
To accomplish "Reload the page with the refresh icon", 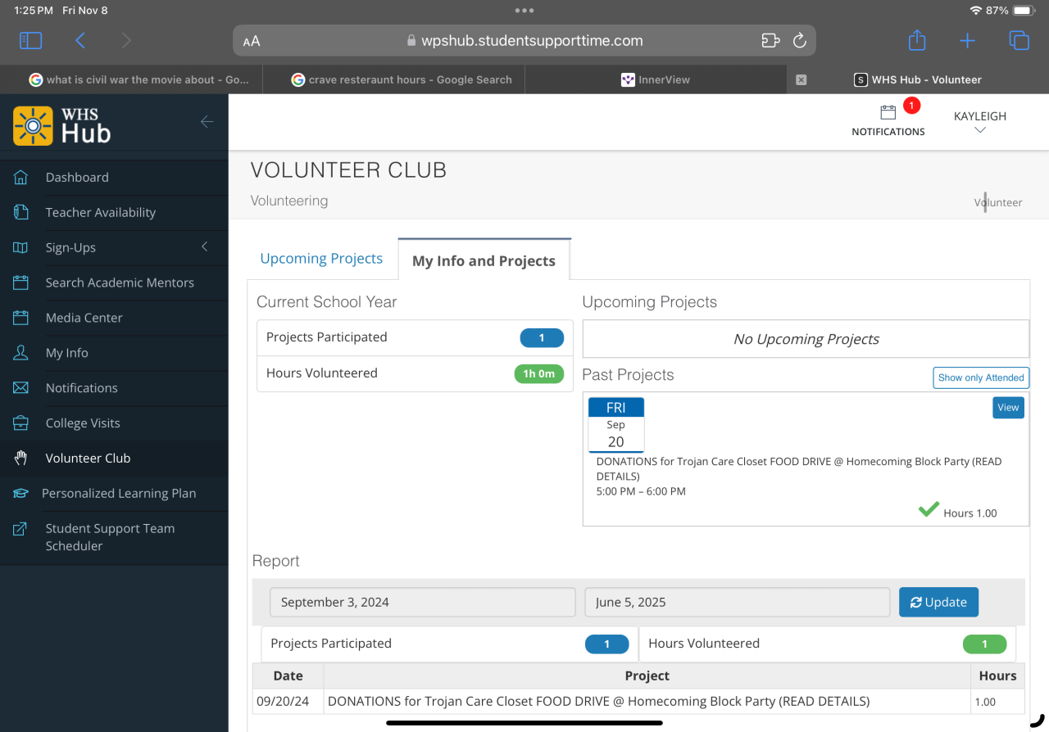I will 799,40.
